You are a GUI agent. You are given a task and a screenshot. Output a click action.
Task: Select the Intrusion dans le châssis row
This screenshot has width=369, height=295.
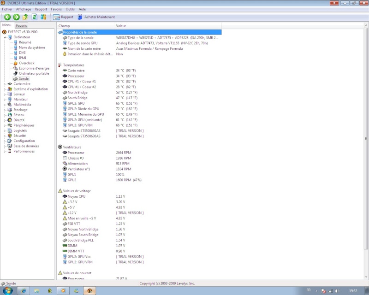click(139, 54)
